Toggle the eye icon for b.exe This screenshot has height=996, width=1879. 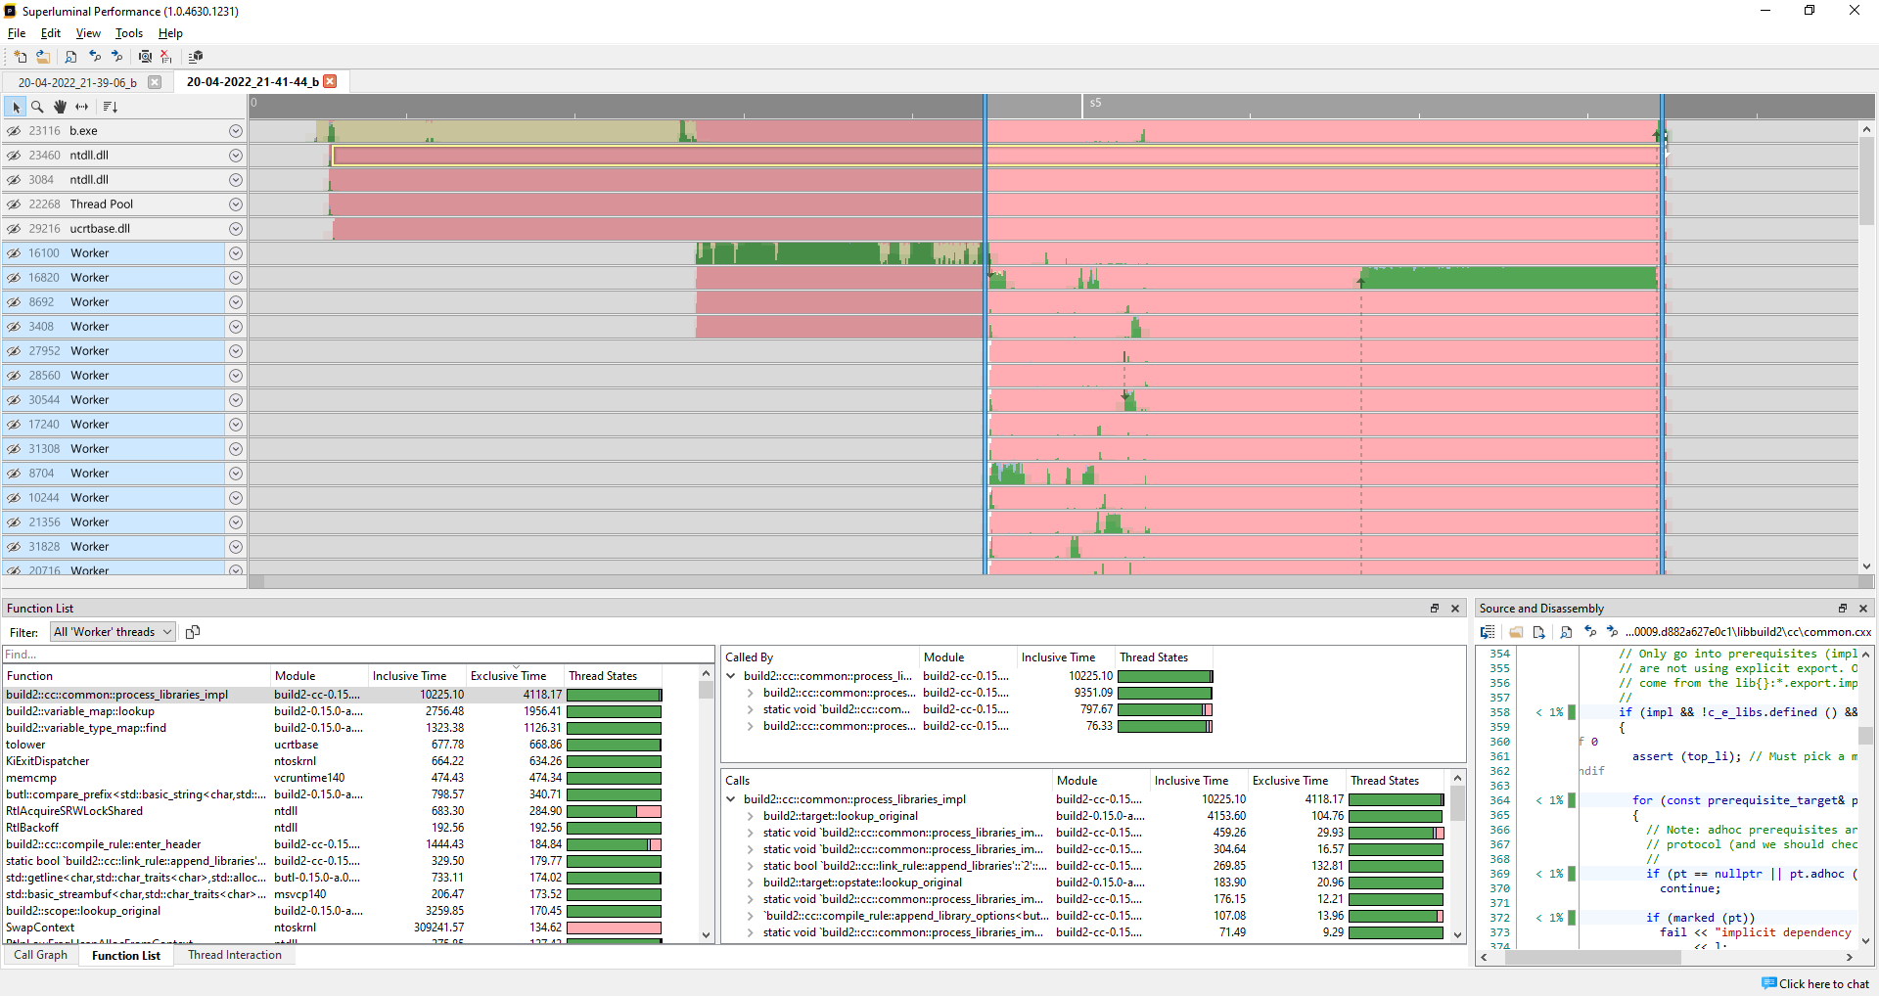[14, 130]
